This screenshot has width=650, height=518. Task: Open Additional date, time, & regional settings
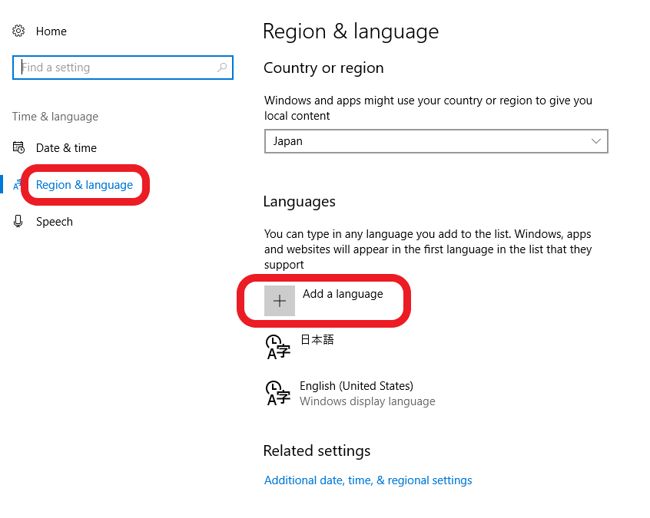pyautogui.click(x=368, y=480)
